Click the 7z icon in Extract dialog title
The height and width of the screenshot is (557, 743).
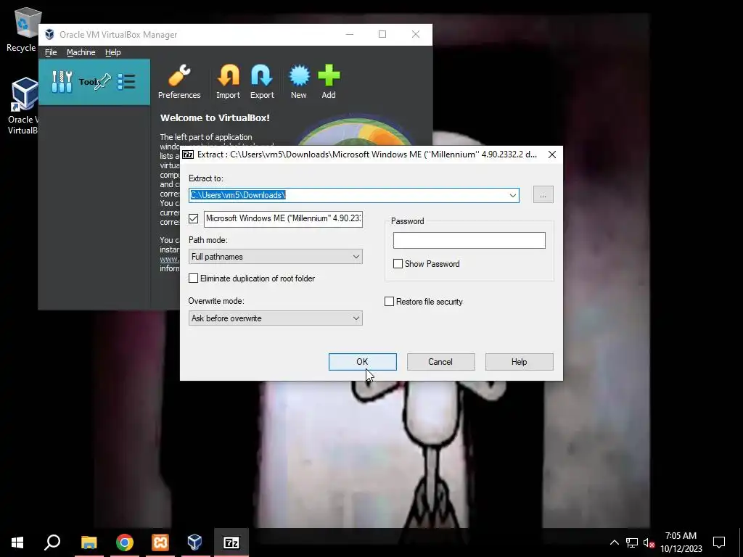[x=188, y=154]
